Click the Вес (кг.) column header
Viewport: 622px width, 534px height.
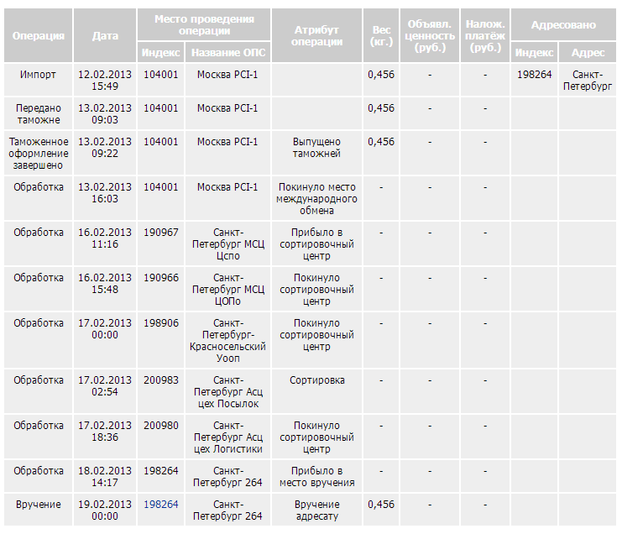pos(380,36)
